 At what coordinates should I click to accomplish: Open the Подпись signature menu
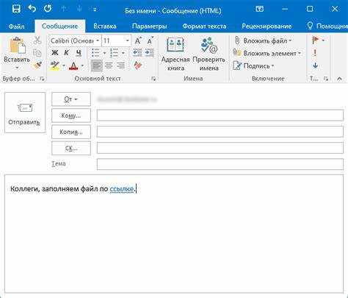coord(253,65)
